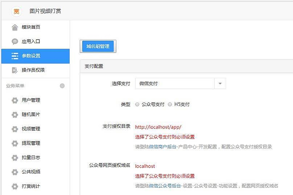Open the 微信公众号后台 link

[165, 186]
